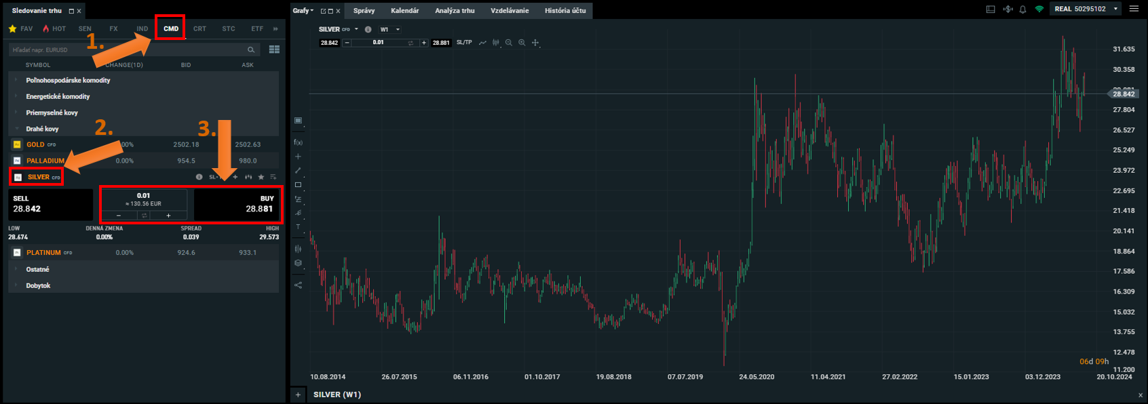The height and width of the screenshot is (404, 1148).
Task: Expand the Energetické komodity group
Action: [x=58, y=96]
